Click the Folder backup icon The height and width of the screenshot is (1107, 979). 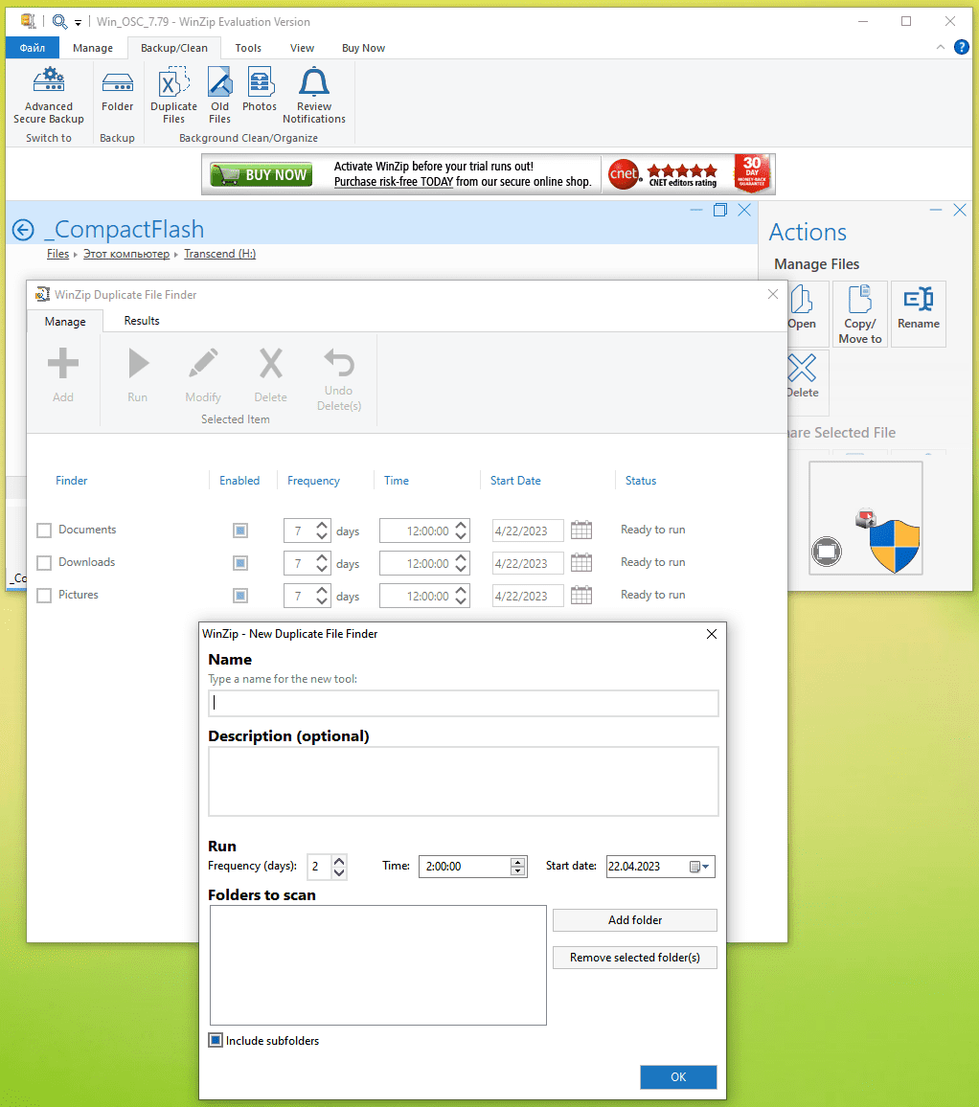[117, 90]
